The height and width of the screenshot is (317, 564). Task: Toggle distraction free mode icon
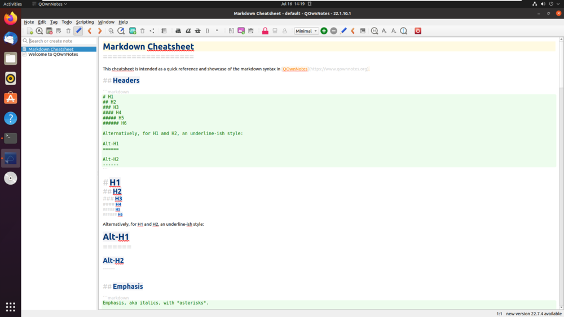click(x=363, y=31)
